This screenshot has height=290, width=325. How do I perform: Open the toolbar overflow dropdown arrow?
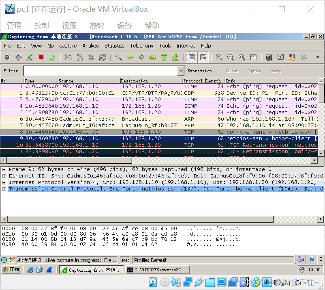pyautogui.click(x=318, y=57)
